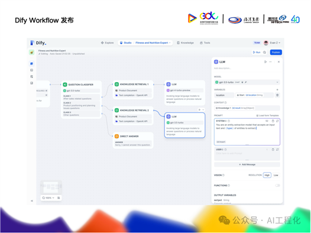Screen dimensions: 311x233
Task: Switch to the Knowledge tab
Action: [x=185, y=43]
